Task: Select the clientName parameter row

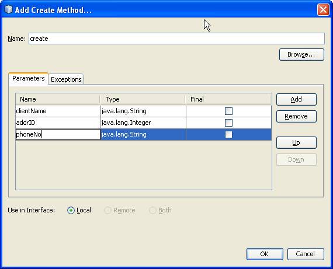Action: (x=143, y=111)
